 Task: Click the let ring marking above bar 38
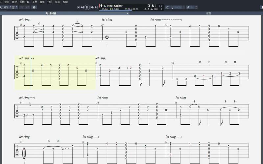click(x=91, y=137)
